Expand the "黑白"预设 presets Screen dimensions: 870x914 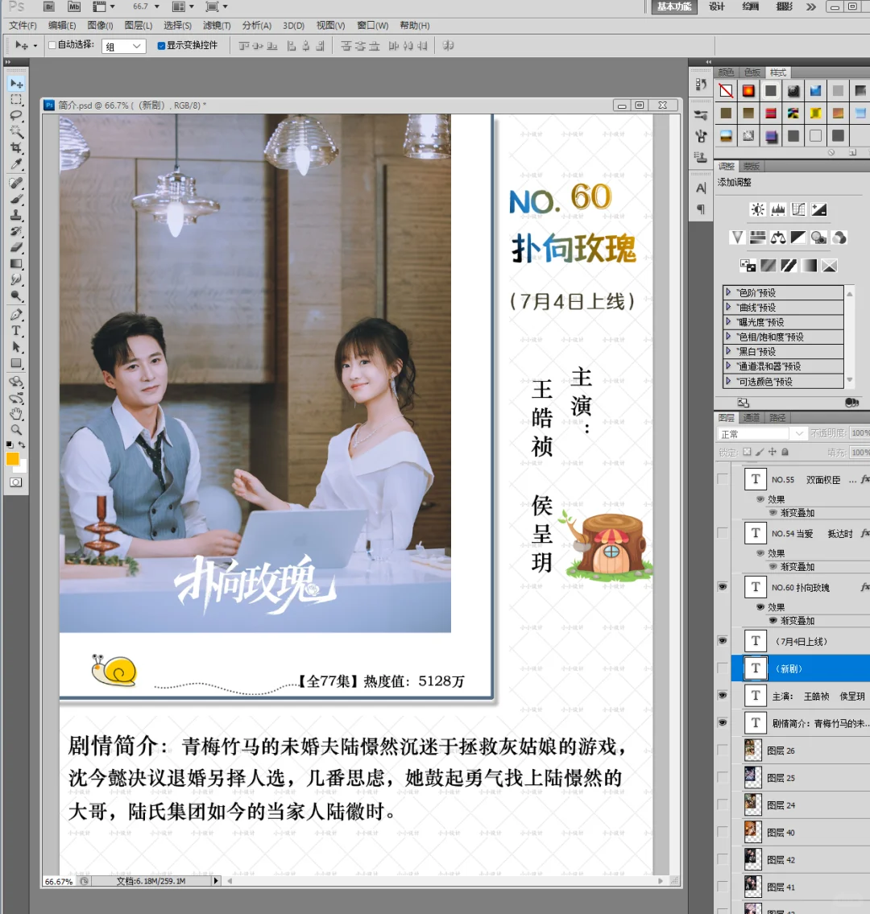(x=728, y=351)
